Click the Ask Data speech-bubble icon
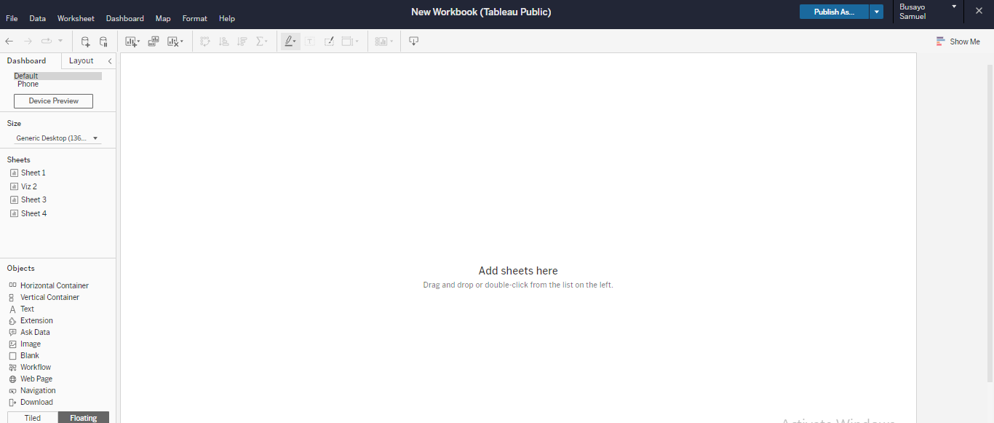The height and width of the screenshot is (423, 994). coord(12,332)
